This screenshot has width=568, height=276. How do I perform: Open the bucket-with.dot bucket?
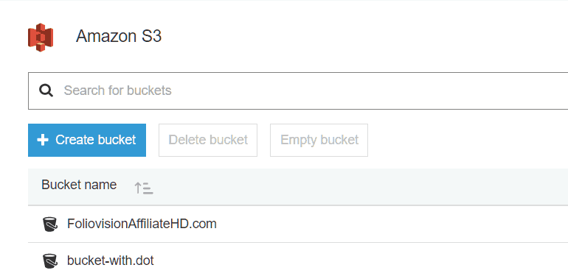[x=111, y=261]
